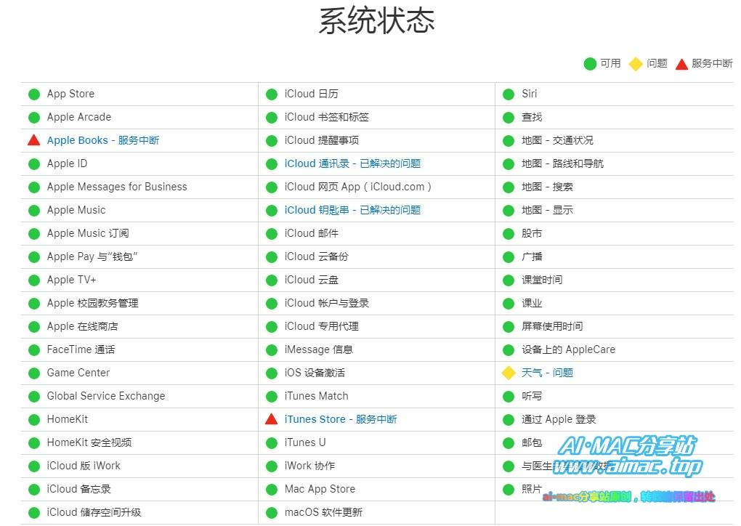This screenshot has width=741, height=526.
Task: Open the 天气 - 问题 link
Action: click(547, 373)
